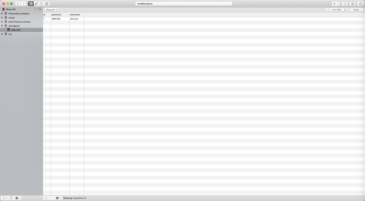
Task: Go to previous page of rows
Action: 328,10
